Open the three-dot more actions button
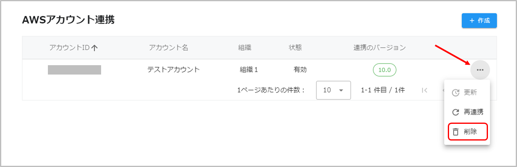Screen dimensions: 517x167 (480, 70)
